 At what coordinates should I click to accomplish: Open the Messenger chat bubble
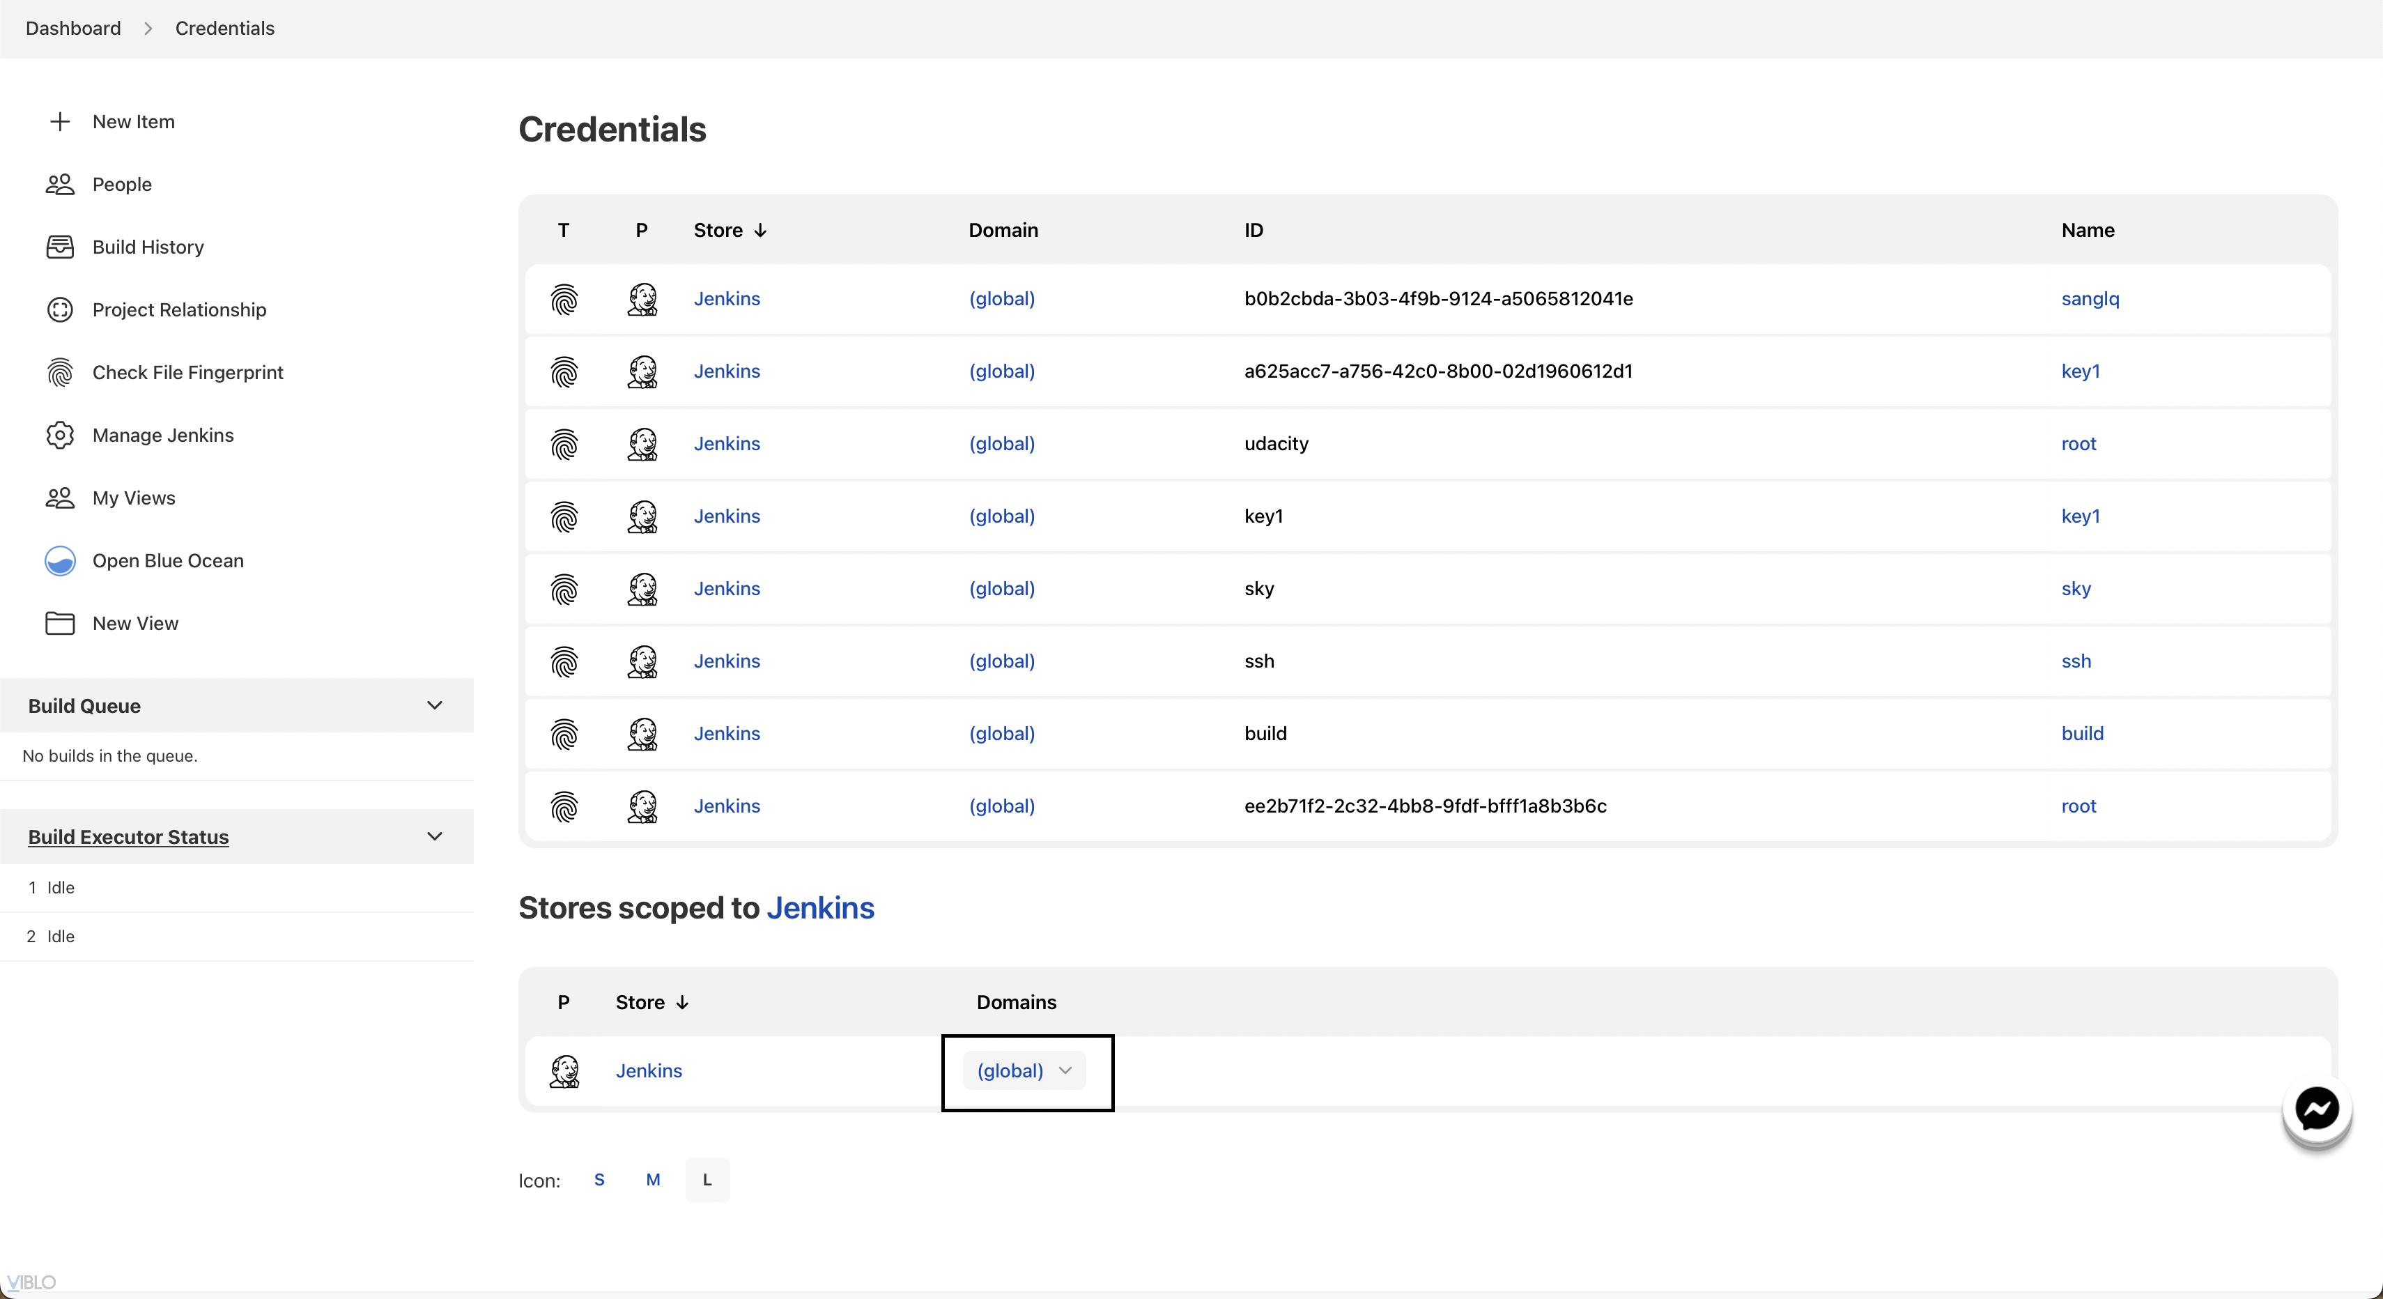tap(2316, 1111)
